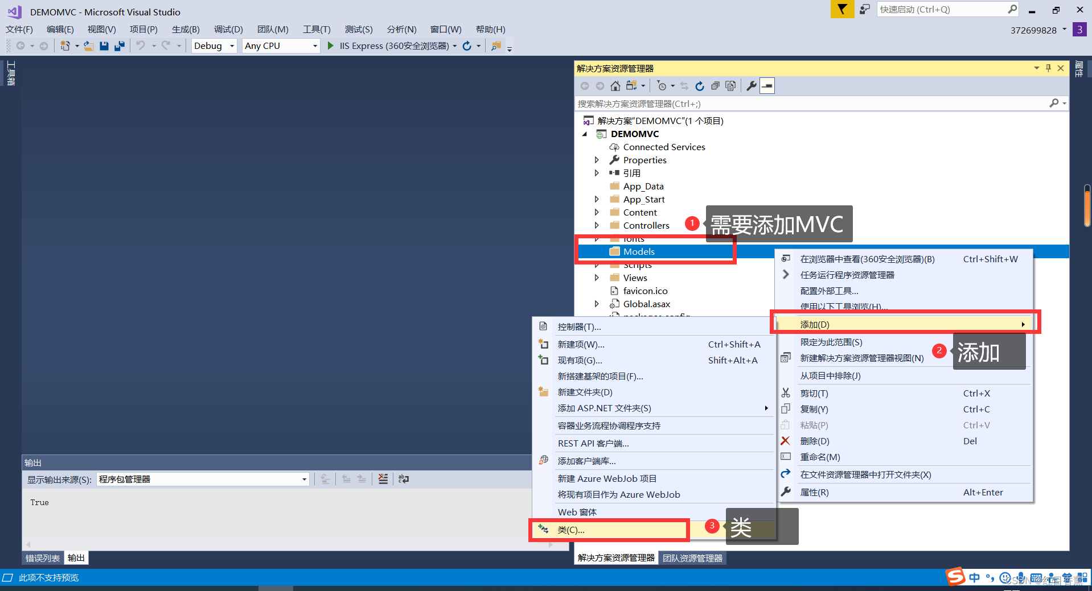1092x591 pixels.
Task: Expand the Properties tree node
Action: (x=597, y=160)
